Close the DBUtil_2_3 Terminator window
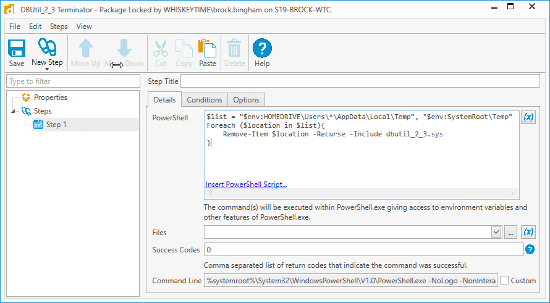 (x=532, y=7)
